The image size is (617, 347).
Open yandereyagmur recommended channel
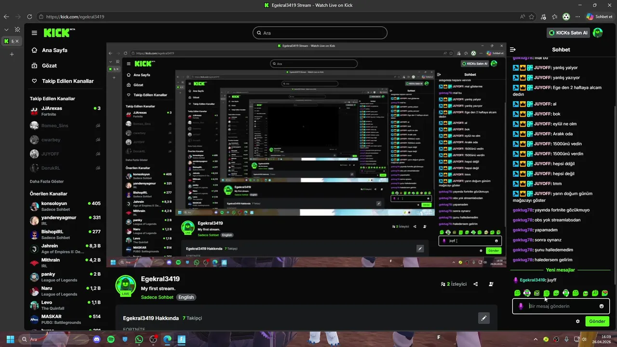tap(65, 220)
